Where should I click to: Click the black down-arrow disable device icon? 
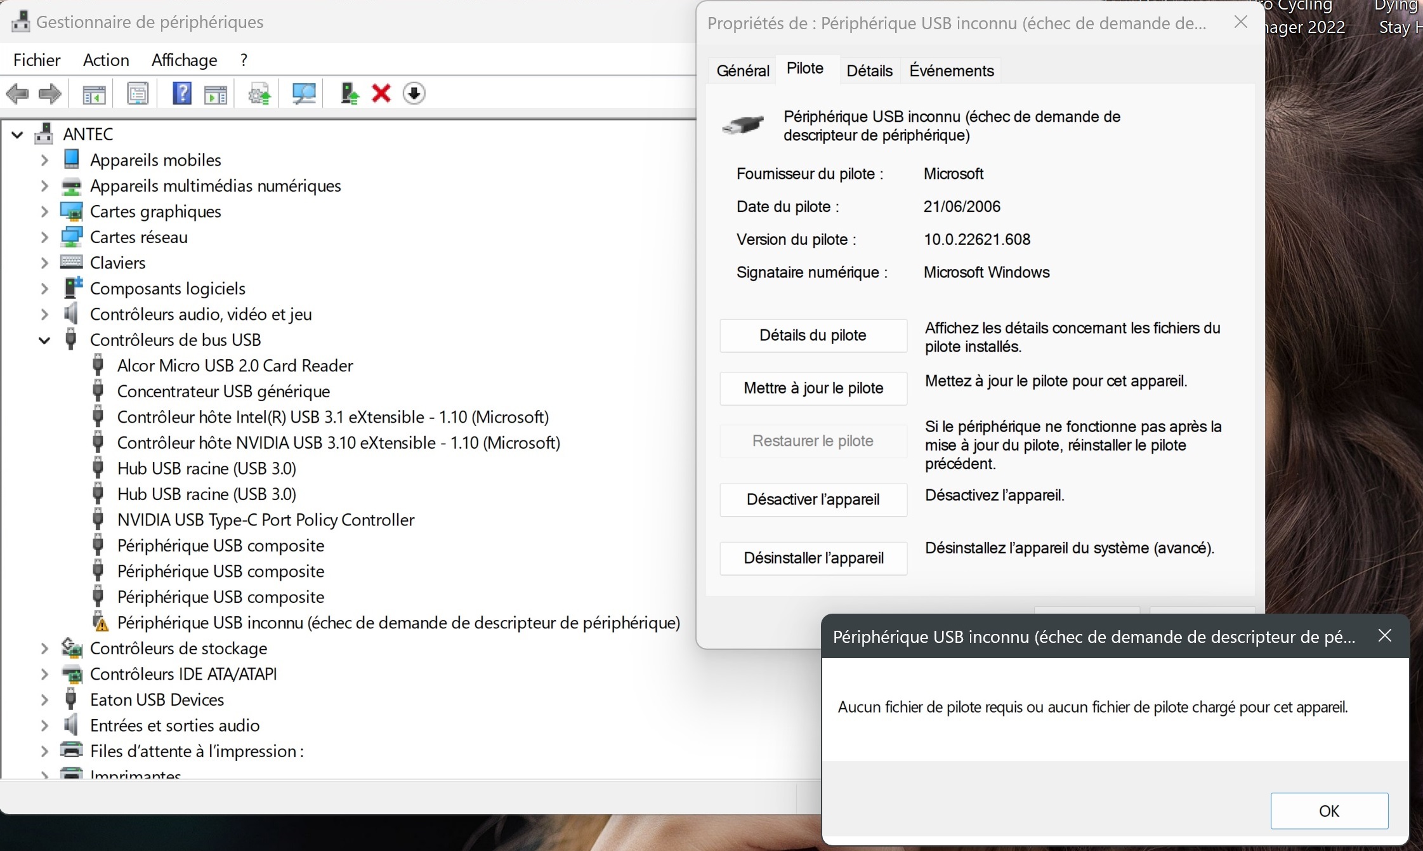tap(414, 94)
